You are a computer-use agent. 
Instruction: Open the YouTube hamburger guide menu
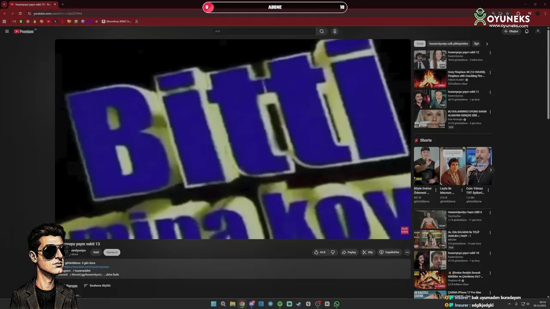[7, 31]
